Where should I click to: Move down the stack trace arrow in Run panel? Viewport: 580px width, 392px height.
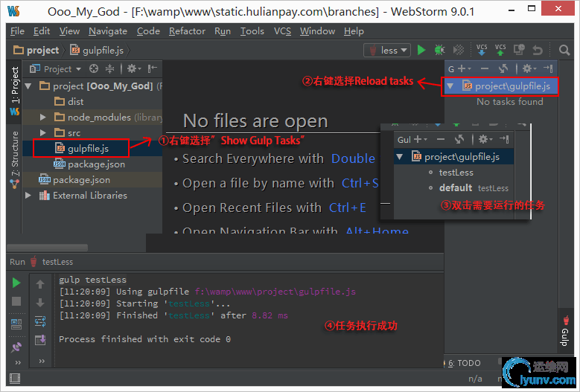pyautogui.click(x=40, y=303)
